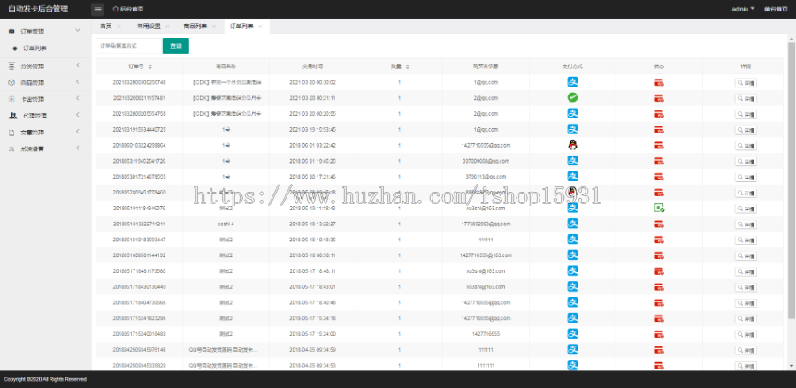Close the 首页 tab
This screenshot has height=388, width=796.
[119, 27]
